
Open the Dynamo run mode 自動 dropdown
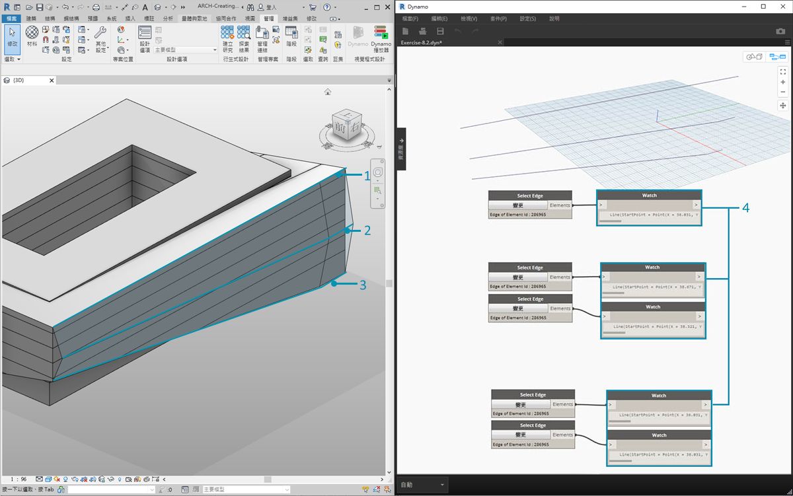(x=423, y=485)
